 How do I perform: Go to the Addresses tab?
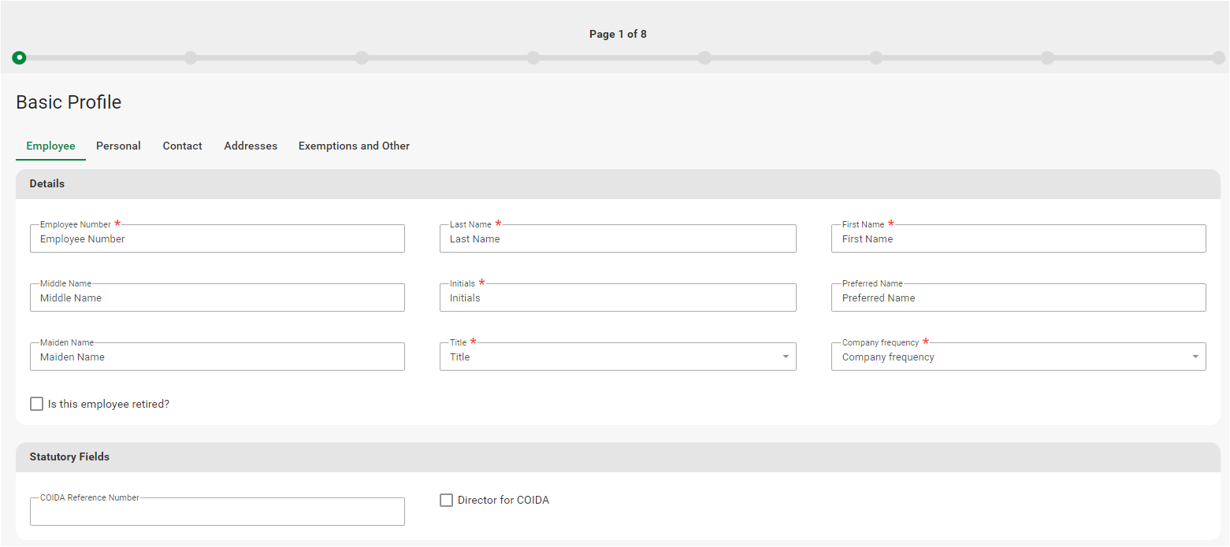point(251,146)
